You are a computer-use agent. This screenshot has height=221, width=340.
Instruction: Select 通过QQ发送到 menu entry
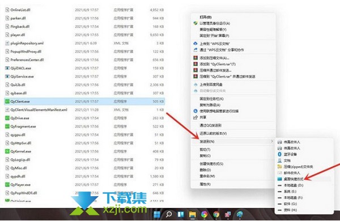point(210,125)
